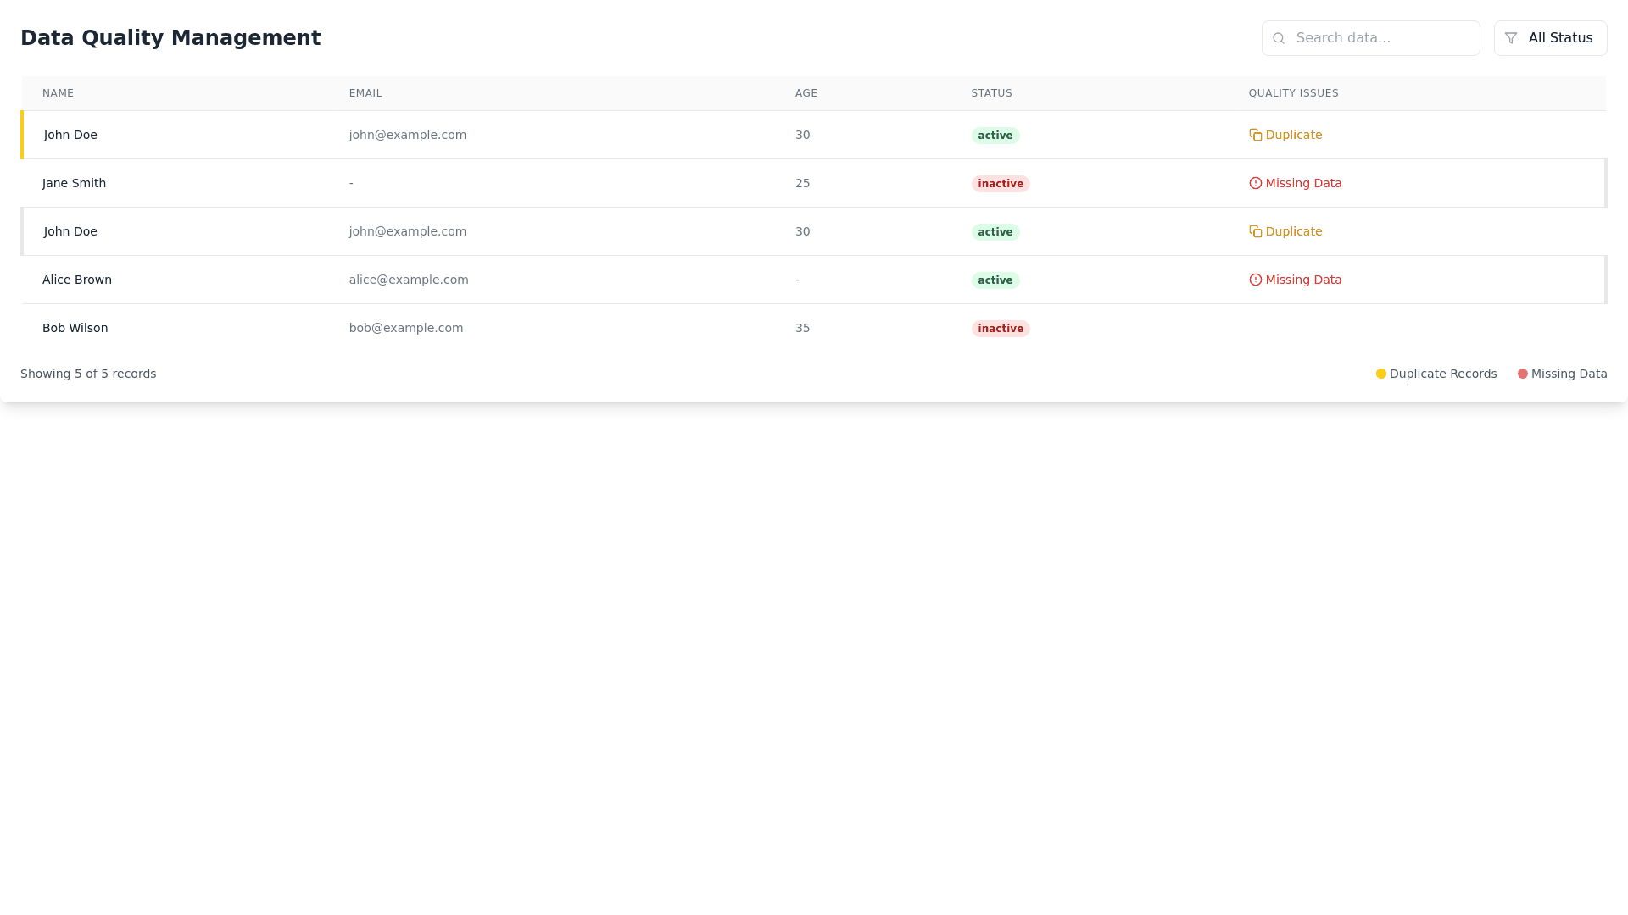The height and width of the screenshot is (915, 1628).
Task: Click red Missing Data legend dot
Action: (x=1523, y=374)
